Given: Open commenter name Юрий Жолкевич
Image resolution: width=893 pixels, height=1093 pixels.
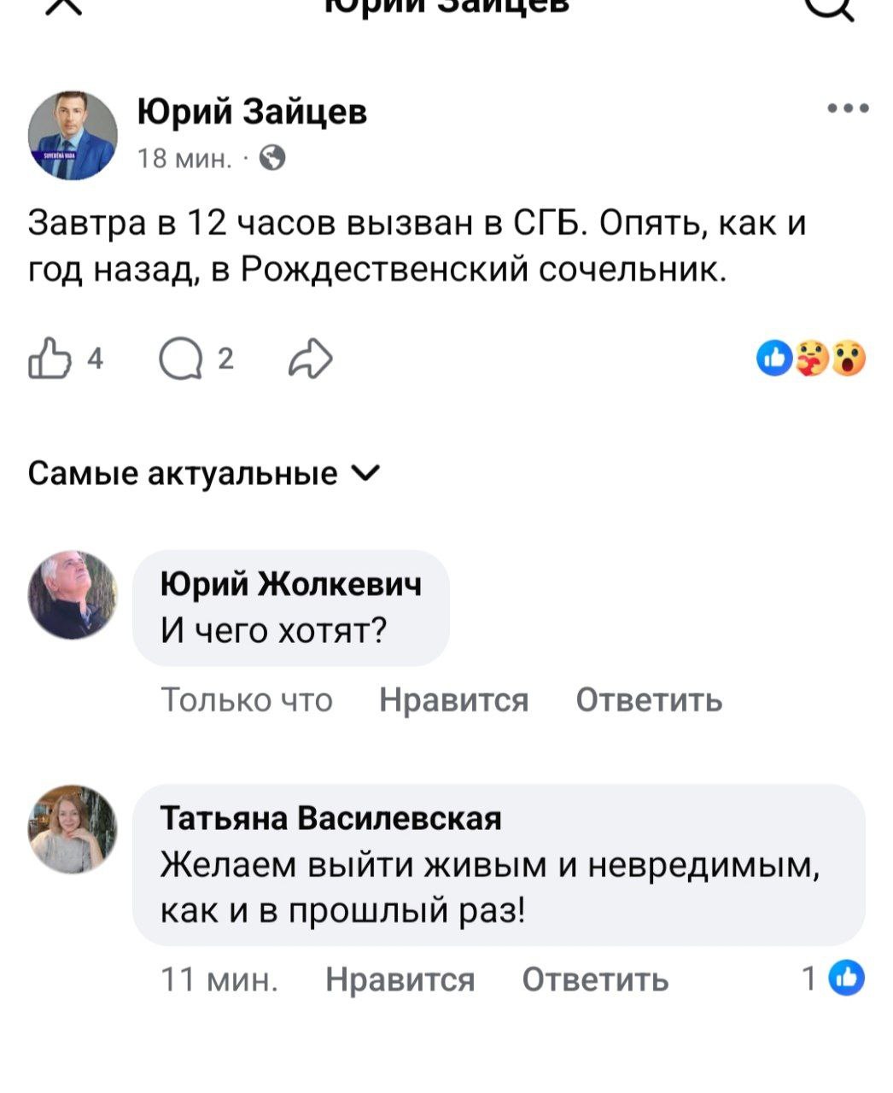Looking at the screenshot, I should (291, 584).
